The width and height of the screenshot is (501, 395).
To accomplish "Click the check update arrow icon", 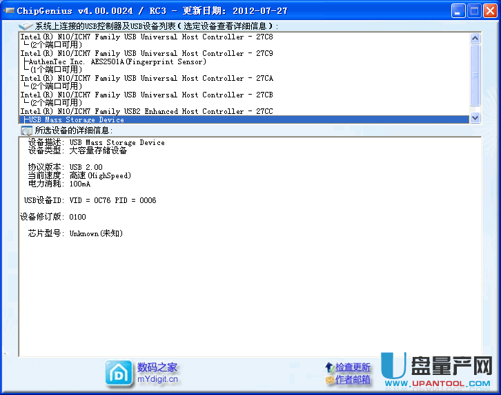I will click(x=329, y=367).
